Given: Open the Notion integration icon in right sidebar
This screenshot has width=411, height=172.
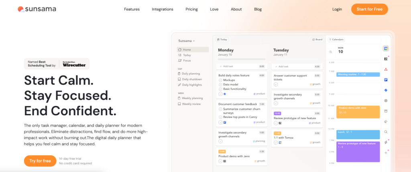Looking at the screenshot, I should coord(386,59).
